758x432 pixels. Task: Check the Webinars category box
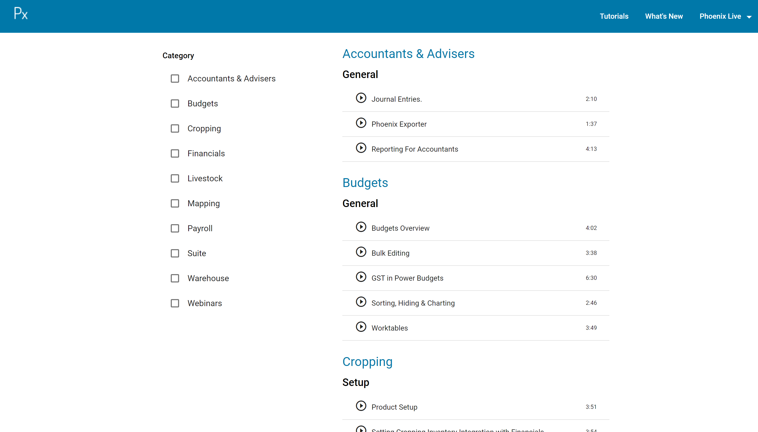(x=175, y=303)
